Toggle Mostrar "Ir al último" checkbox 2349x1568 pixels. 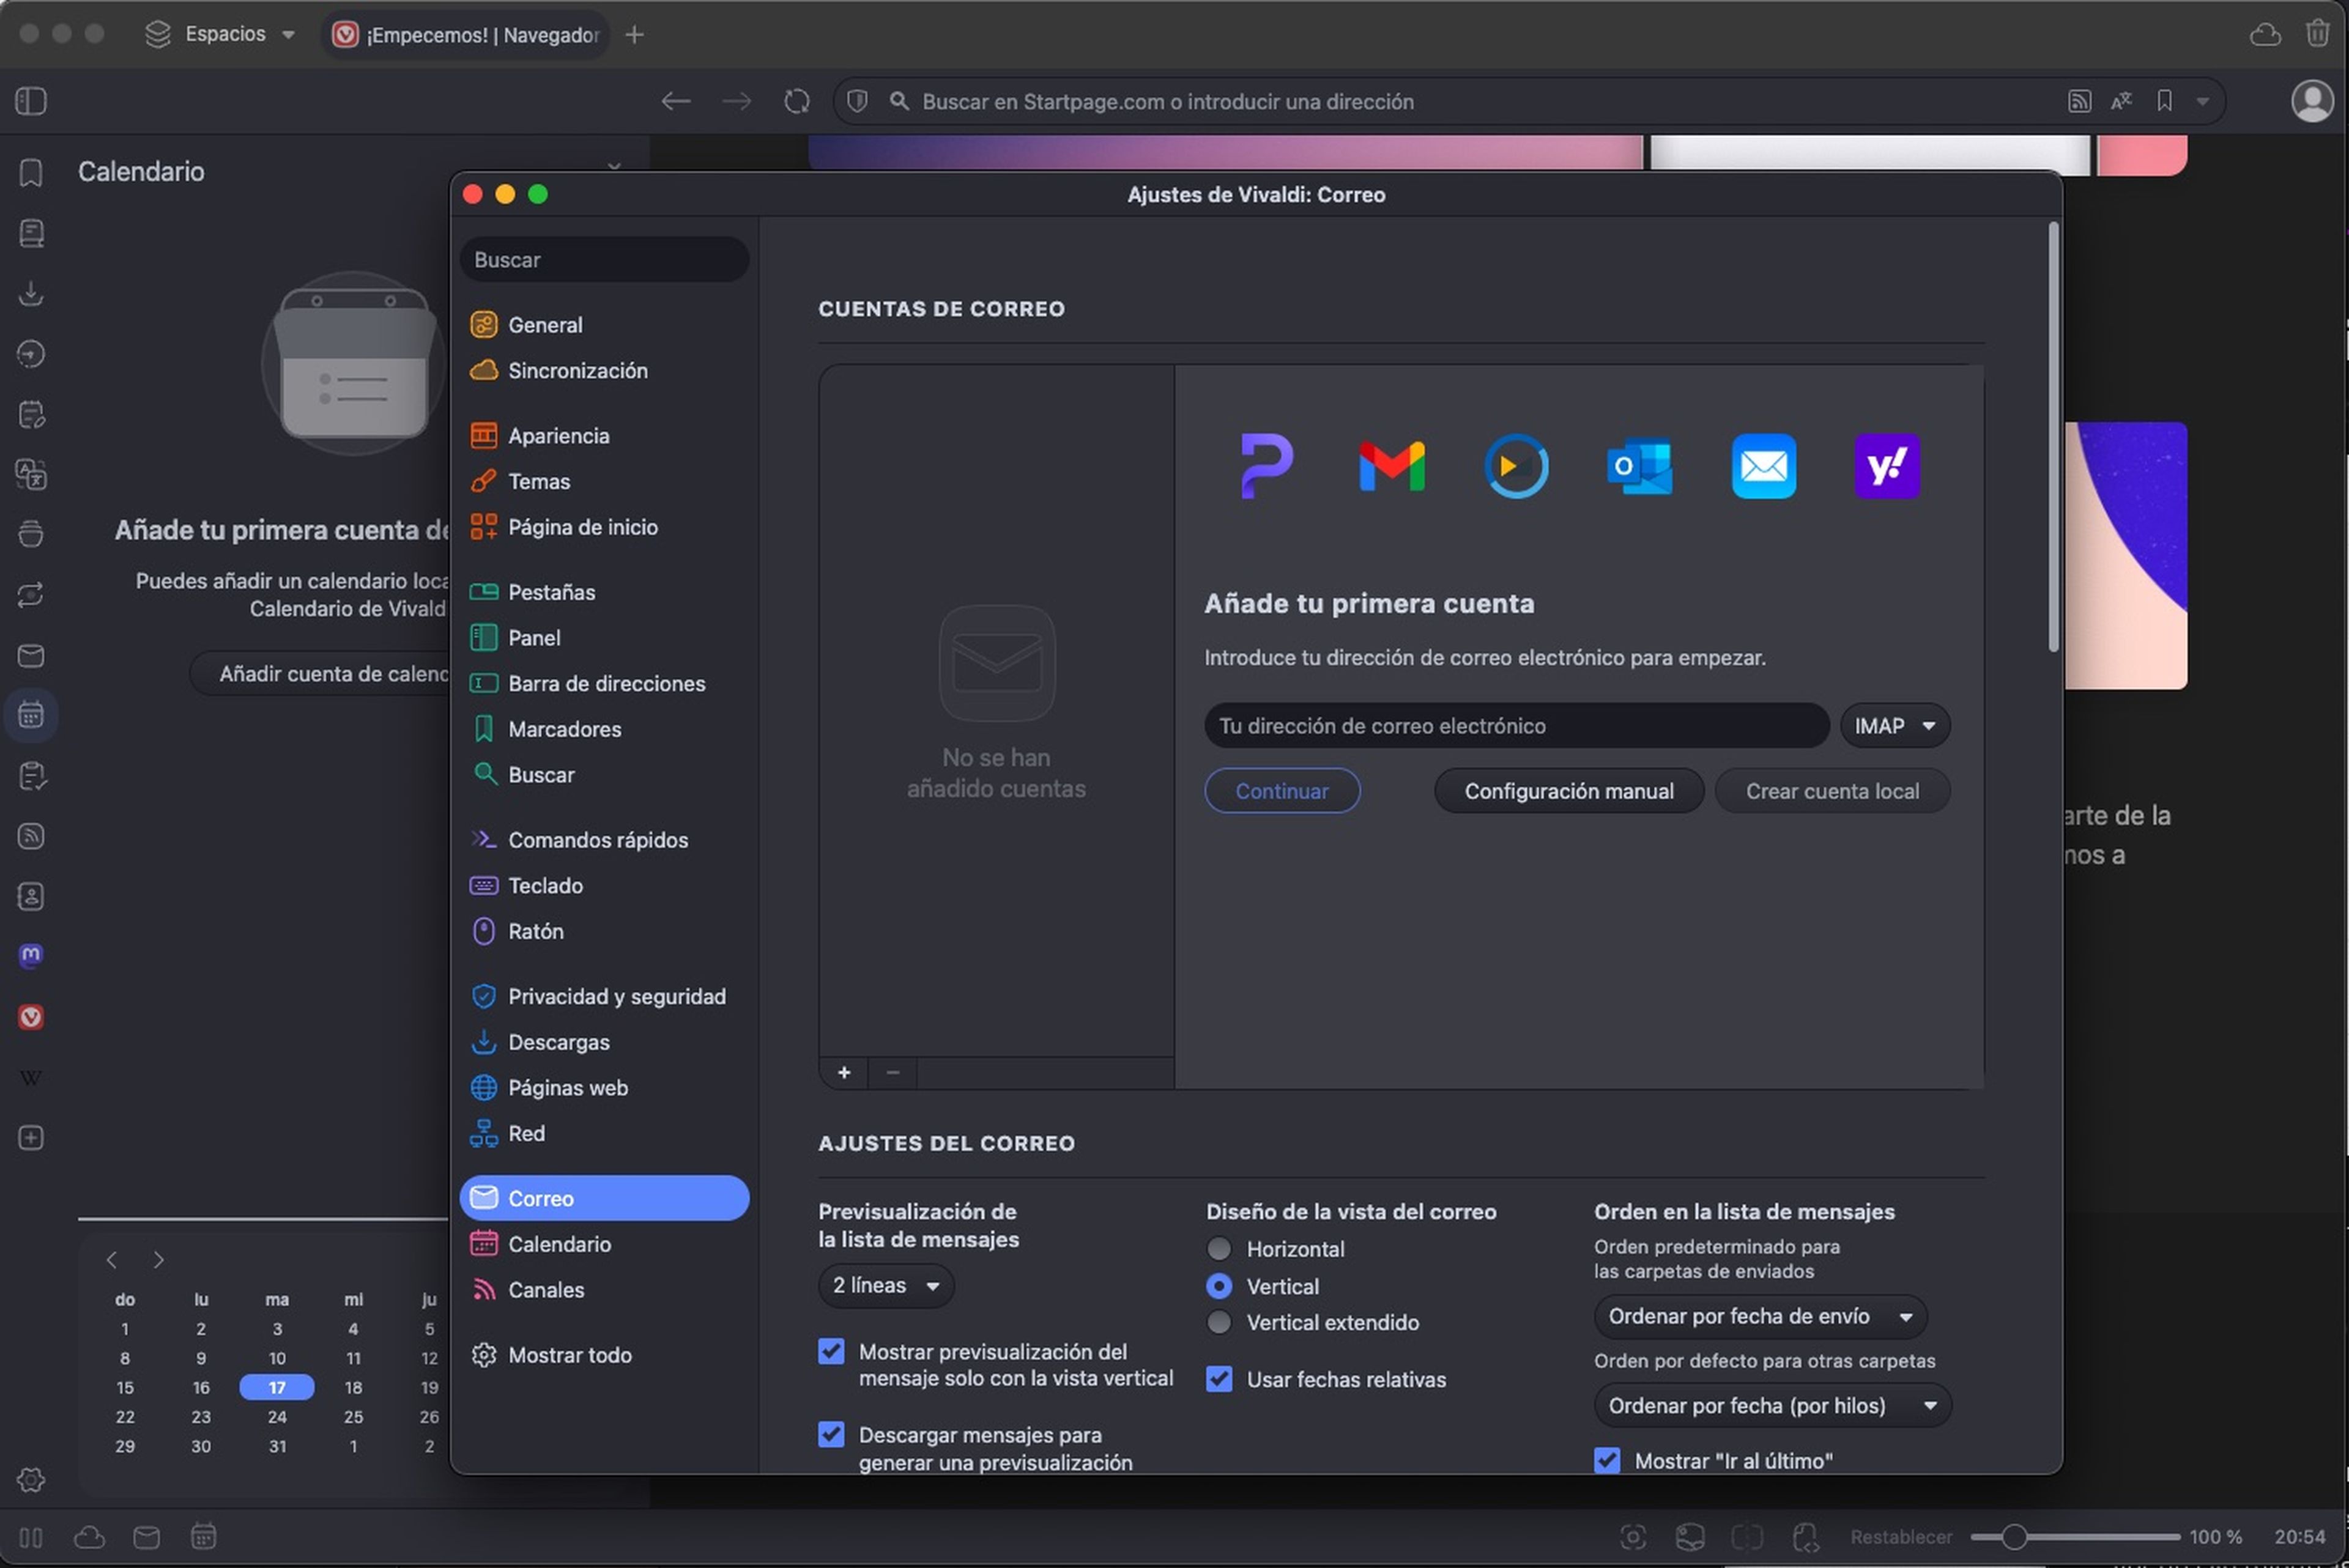click(1607, 1460)
